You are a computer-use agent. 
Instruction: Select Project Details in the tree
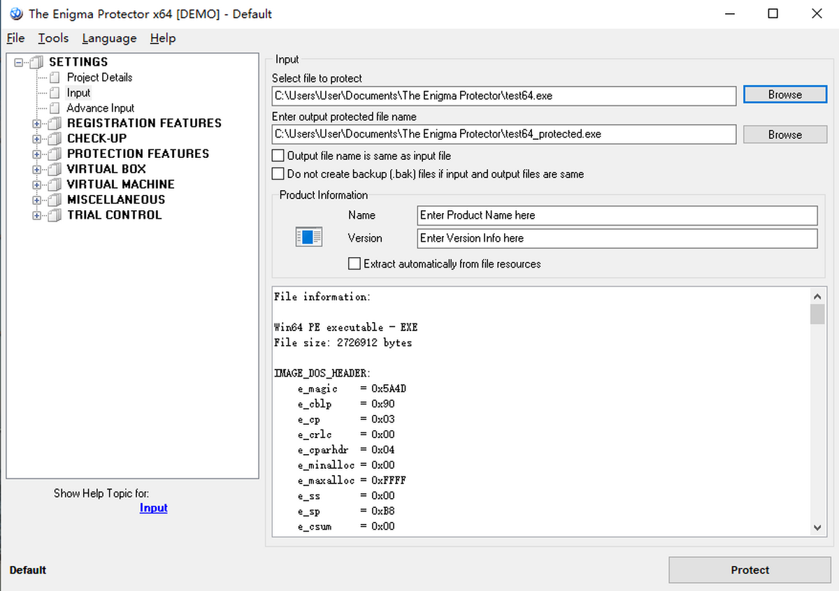pyautogui.click(x=99, y=78)
